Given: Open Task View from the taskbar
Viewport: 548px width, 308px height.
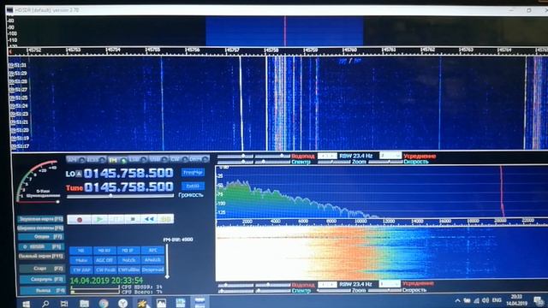Looking at the screenshot, I should click(64, 304).
